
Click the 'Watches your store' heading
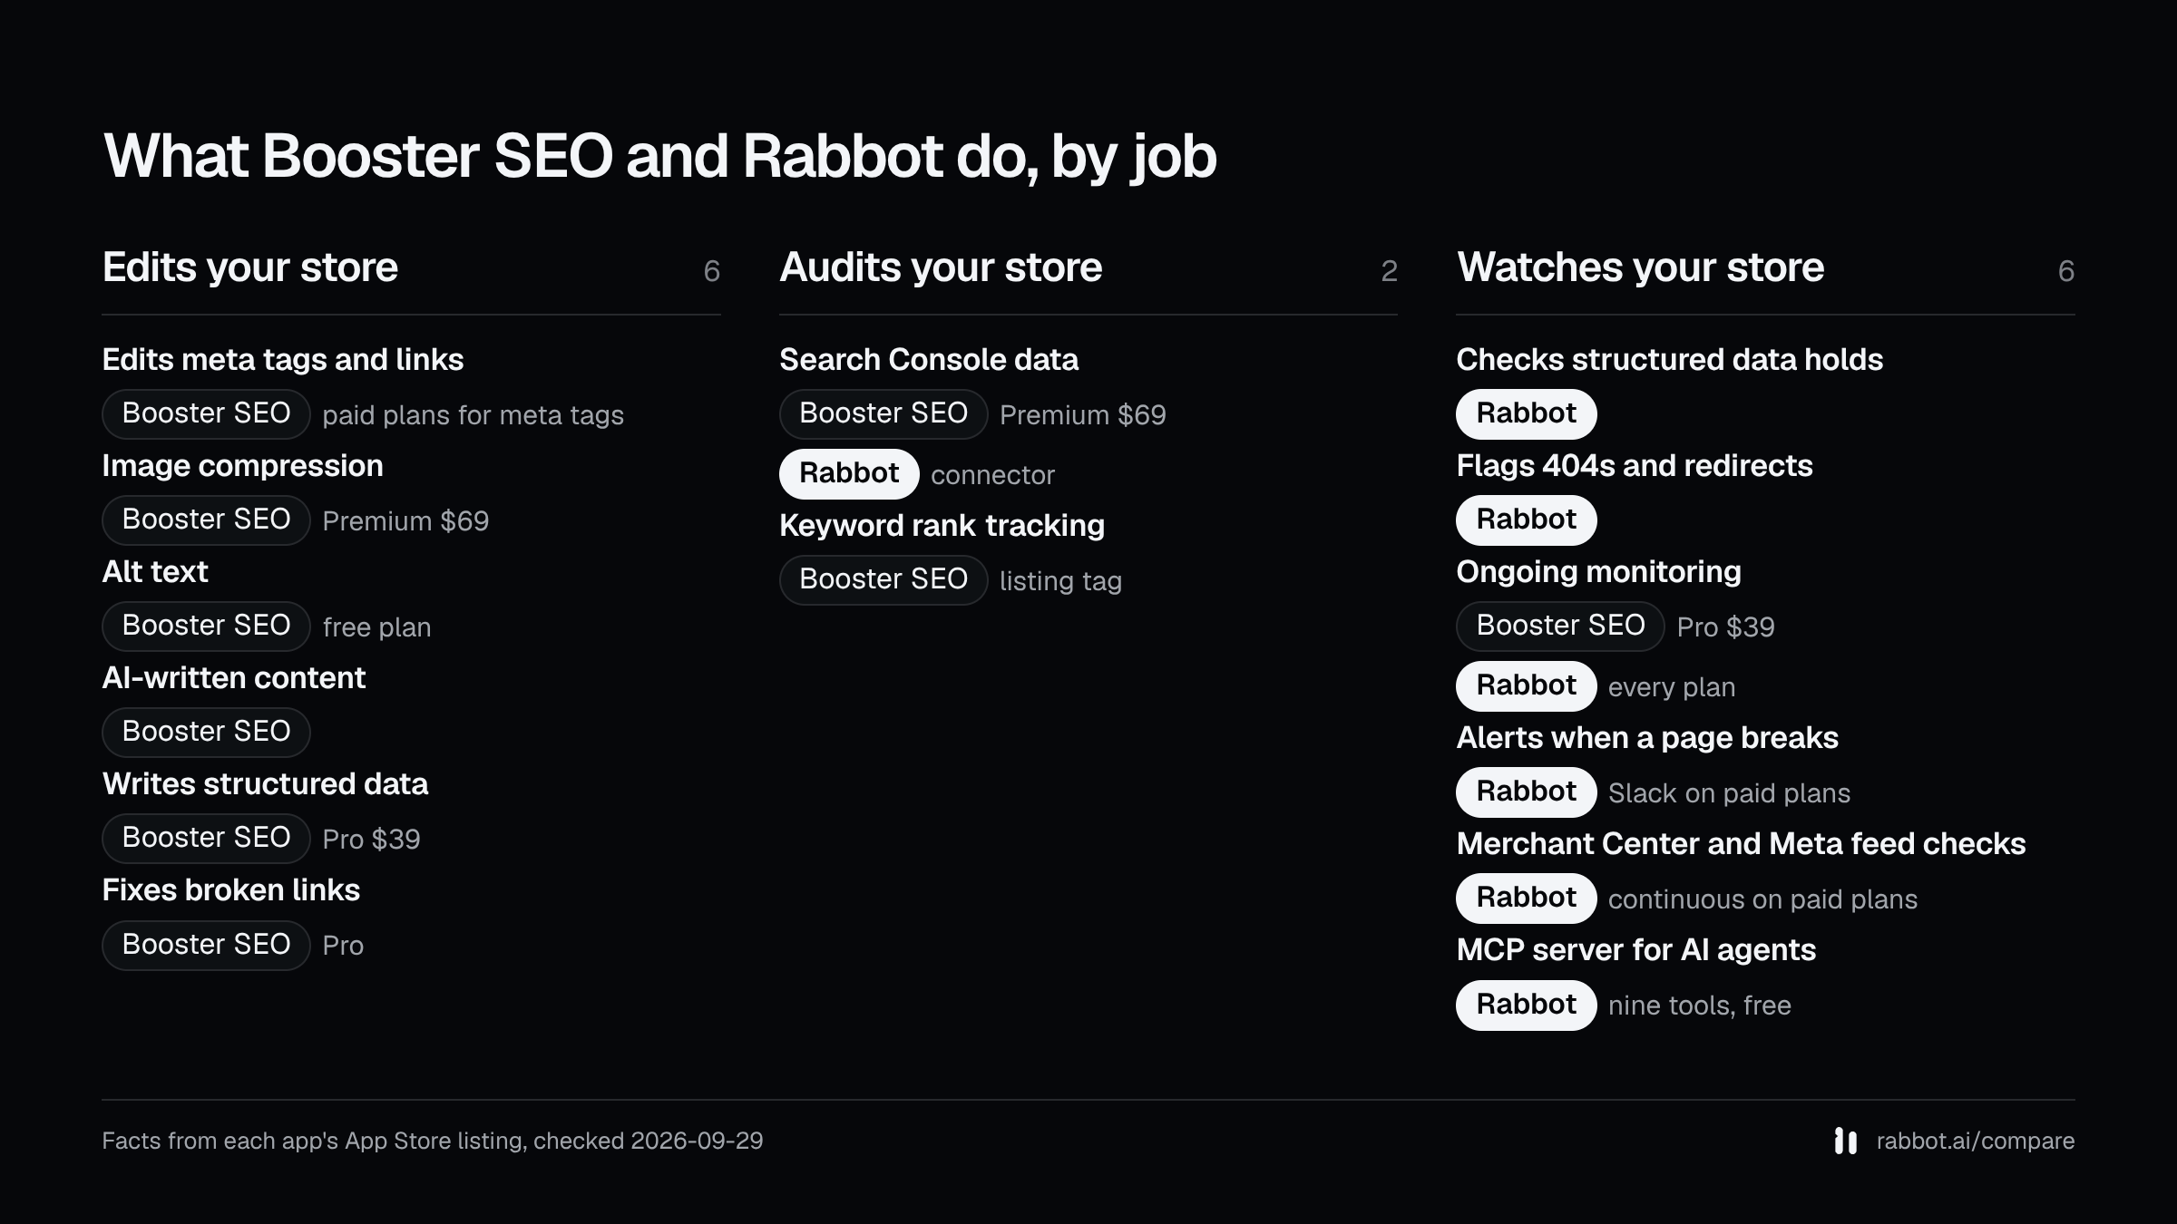tap(1640, 267)
